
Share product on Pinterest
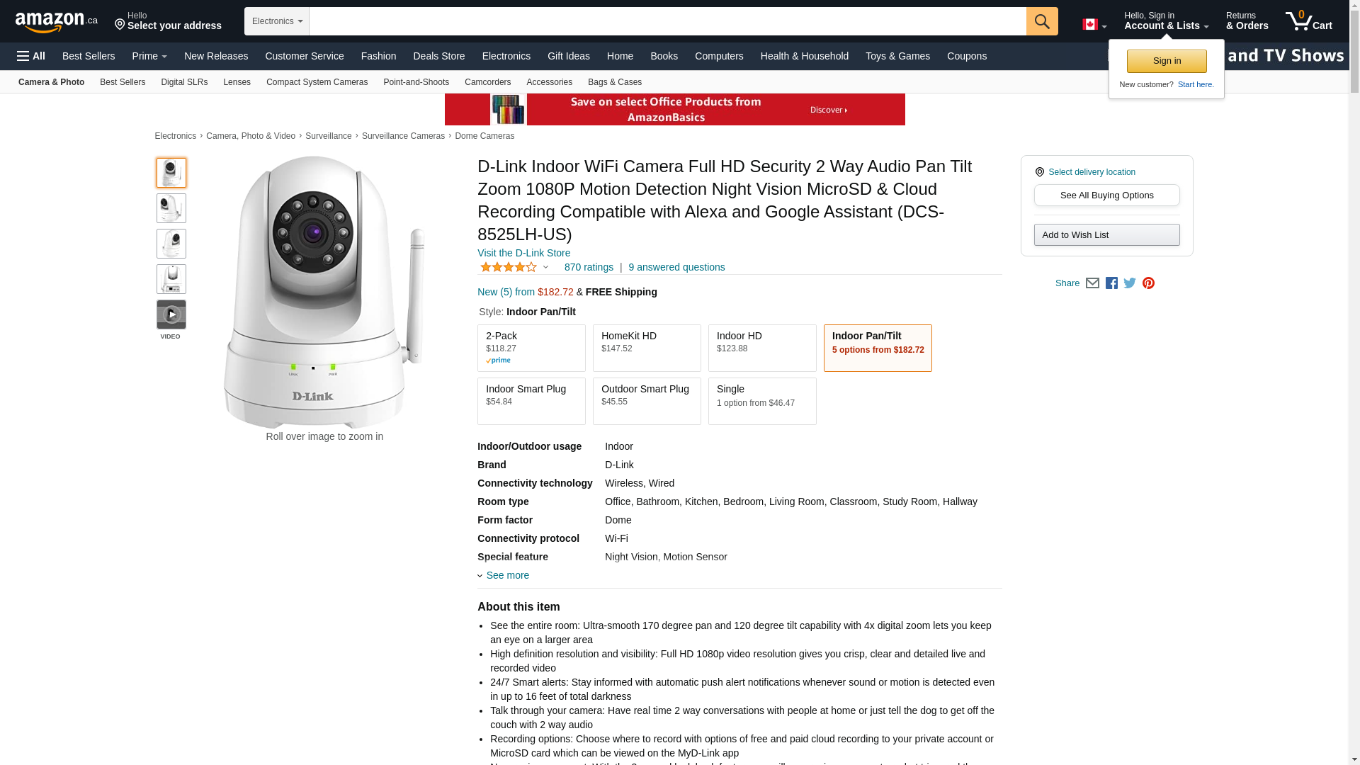coord(1148,283)
